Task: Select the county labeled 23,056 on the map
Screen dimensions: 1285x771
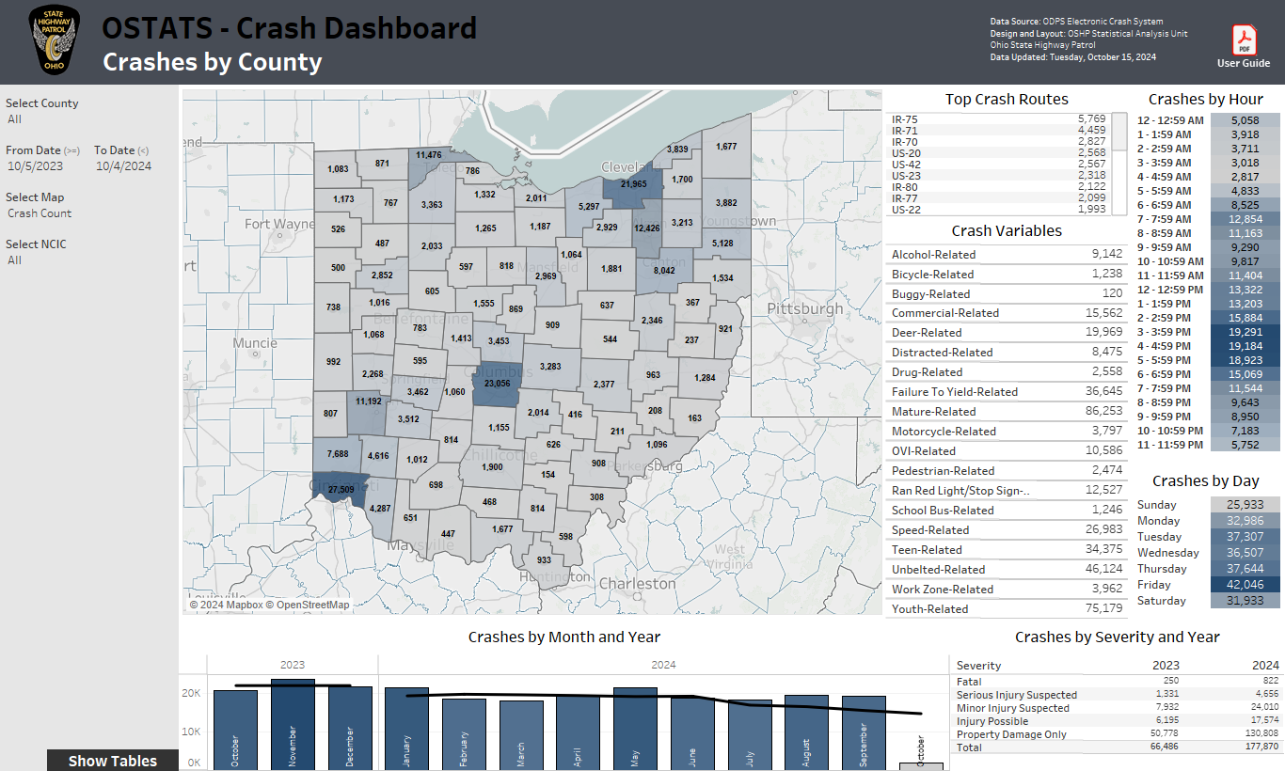Action: coord(497,383)
